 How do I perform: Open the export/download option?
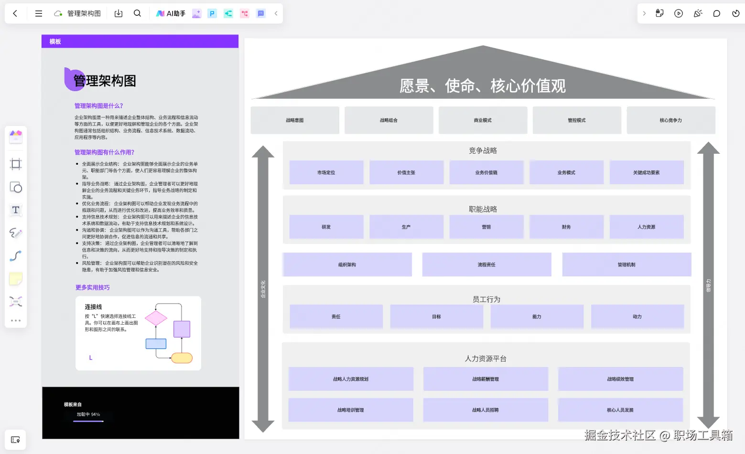pyautogui.click(x=118, y=13)
